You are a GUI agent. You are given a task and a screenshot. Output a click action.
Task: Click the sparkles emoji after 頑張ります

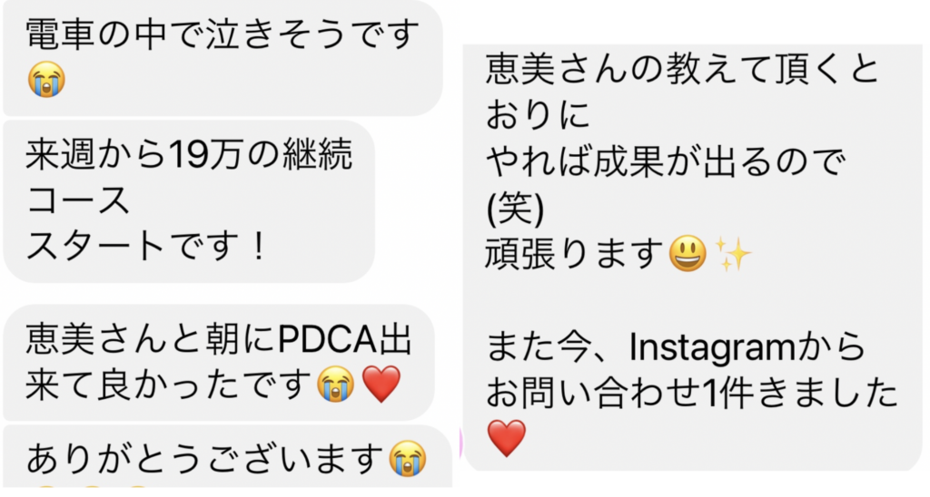point(733,254)
